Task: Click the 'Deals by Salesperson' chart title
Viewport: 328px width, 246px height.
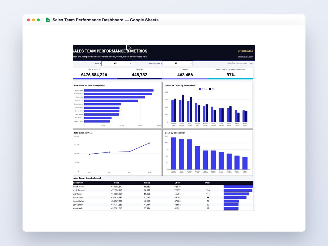Action: pyautogui.click(x=175, y=133)
